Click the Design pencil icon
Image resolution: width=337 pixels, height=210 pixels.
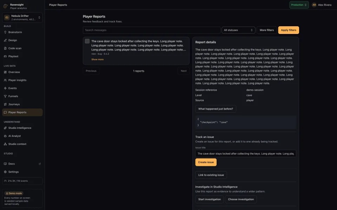tap(5, 40)
